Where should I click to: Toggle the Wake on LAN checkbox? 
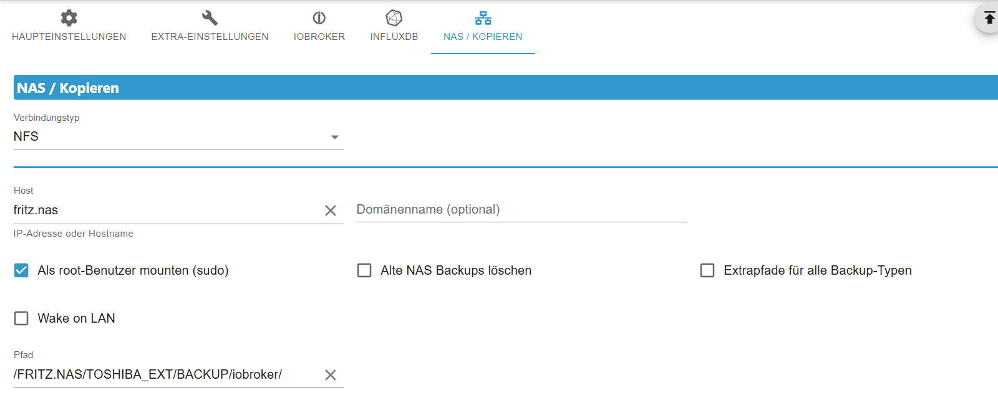pyautogui.click(x=21, y=318)
